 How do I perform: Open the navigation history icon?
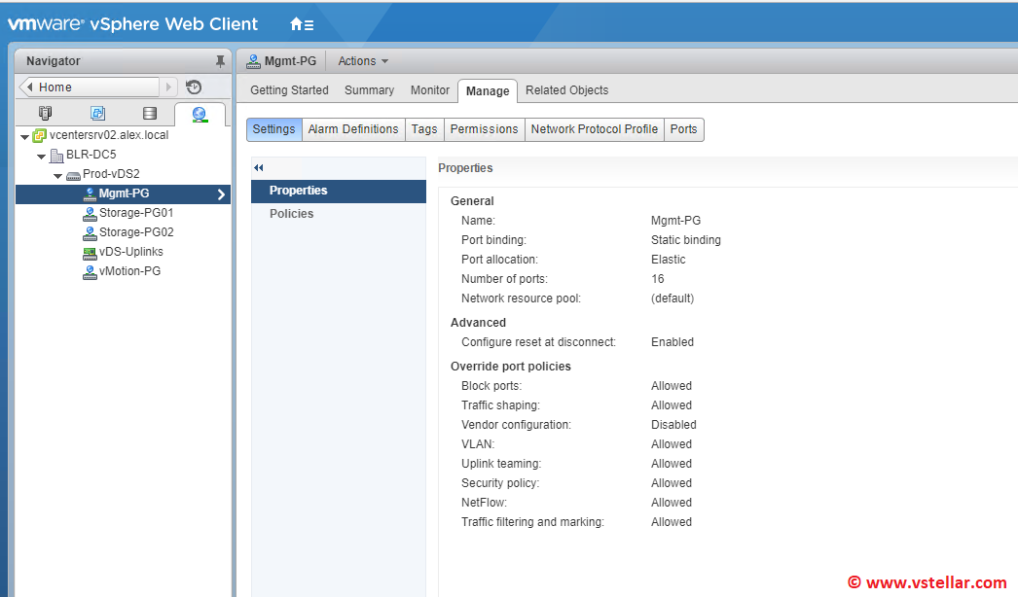point(194,88)
